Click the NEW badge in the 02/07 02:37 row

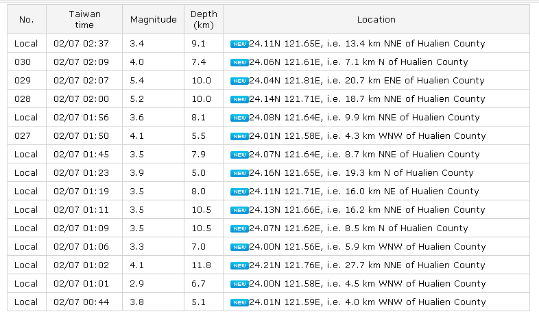tap(239, 44)
